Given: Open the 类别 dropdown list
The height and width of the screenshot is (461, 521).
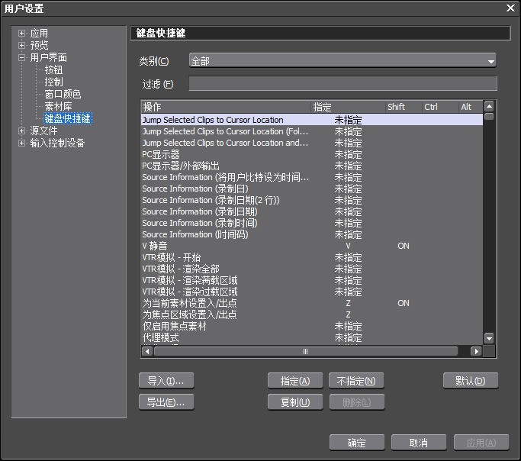Looking at the screenshot, I should tap(343, 61).
